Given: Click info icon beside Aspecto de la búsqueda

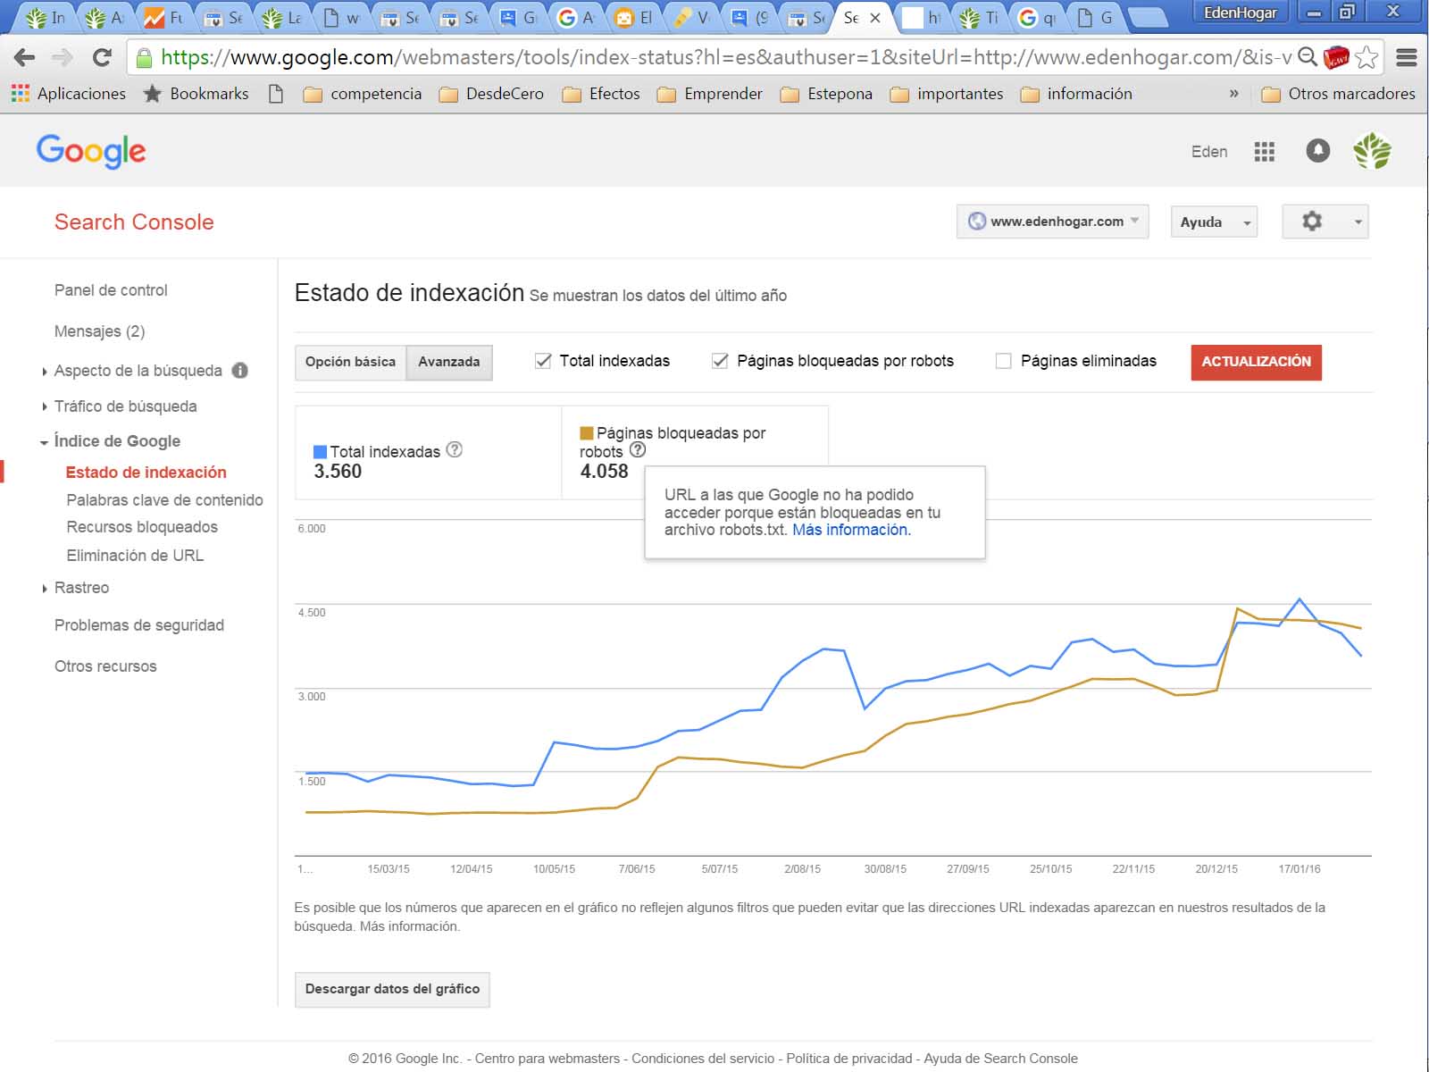Looking at the screenshot, I should click(x=240, y=371).
